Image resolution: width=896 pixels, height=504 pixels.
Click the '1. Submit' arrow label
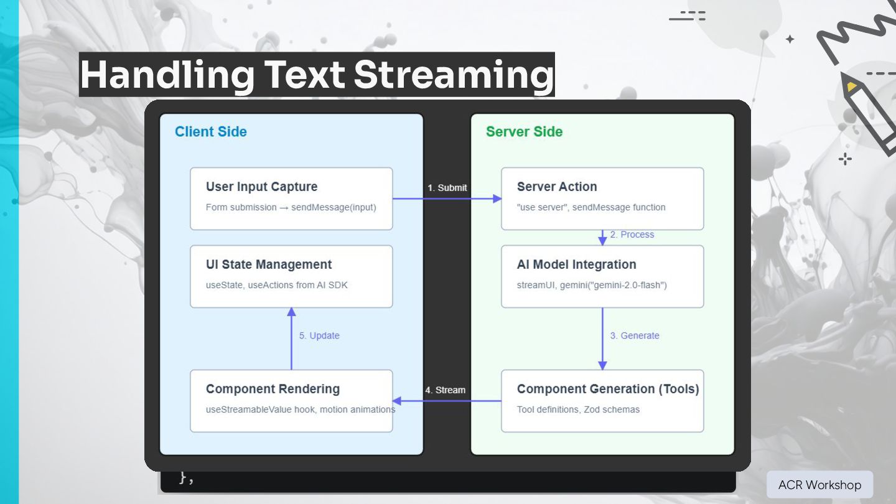pos(447,187)
